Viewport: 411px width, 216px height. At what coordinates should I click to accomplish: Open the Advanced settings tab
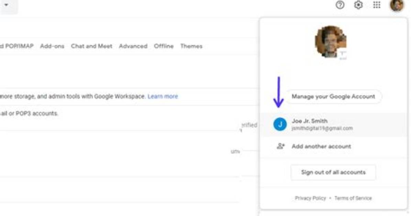[x=133, y=46]
